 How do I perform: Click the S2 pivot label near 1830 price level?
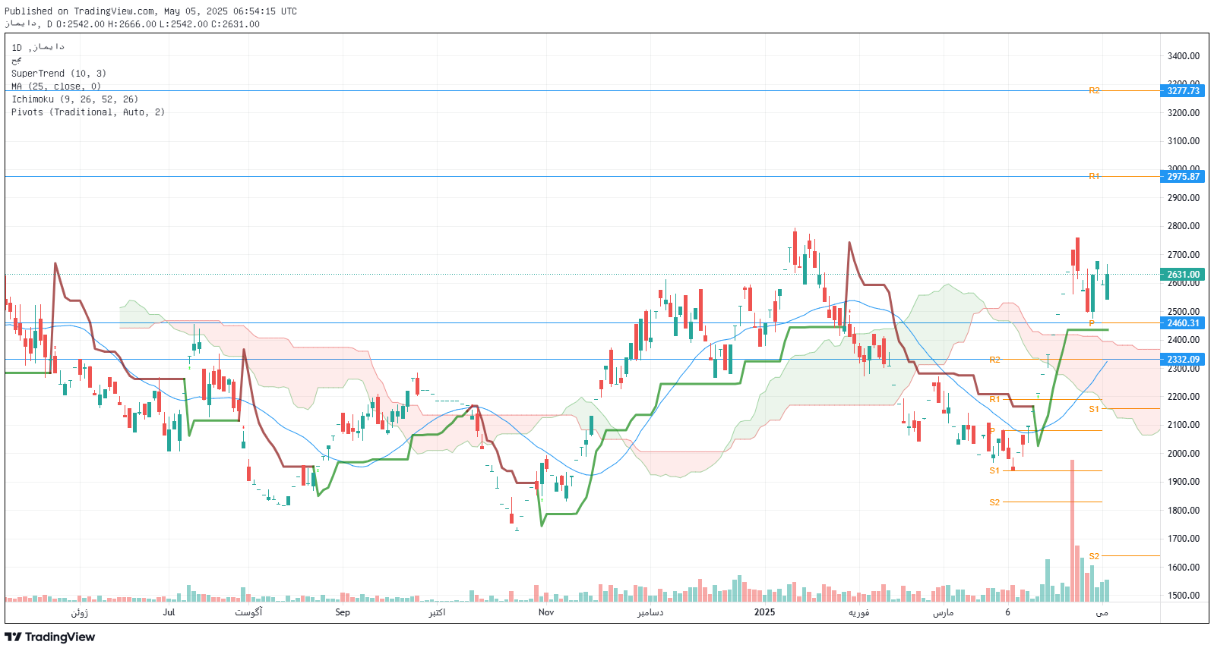tap(994, 502)
